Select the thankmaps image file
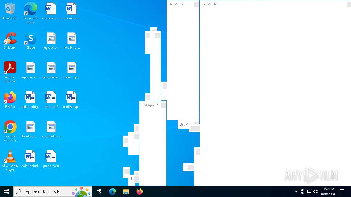The width and height of the screenshot is (351, 197). [x=72, y=70]
